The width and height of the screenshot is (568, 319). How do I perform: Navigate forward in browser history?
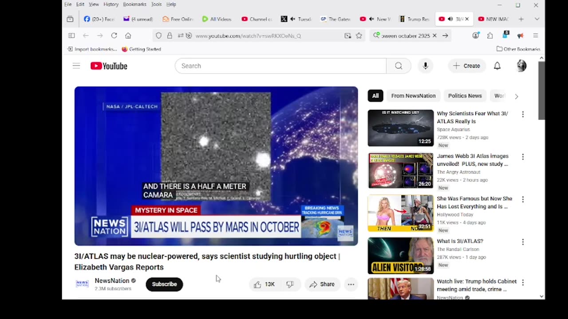coord(100,35)
